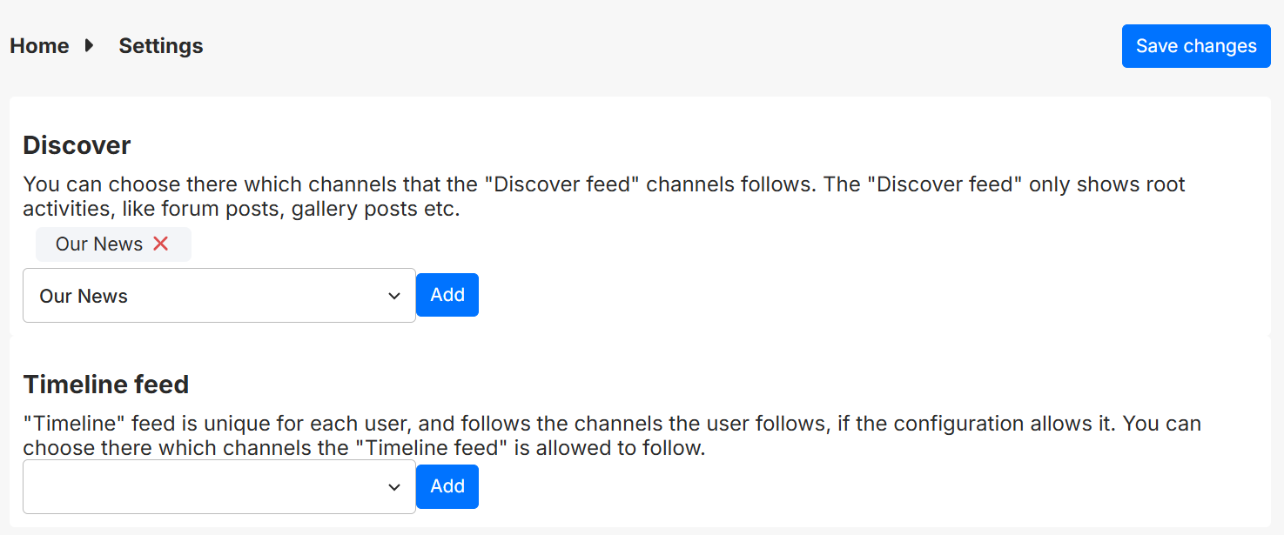
Task: Click the Discover section heading
Action: (77, 145)
